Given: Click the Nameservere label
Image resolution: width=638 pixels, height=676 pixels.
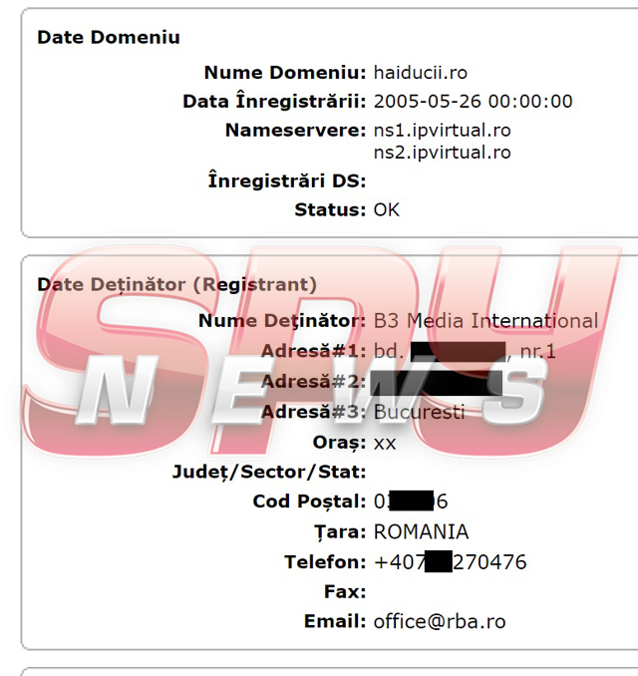Looking at the screenshot, I should 295,131.
